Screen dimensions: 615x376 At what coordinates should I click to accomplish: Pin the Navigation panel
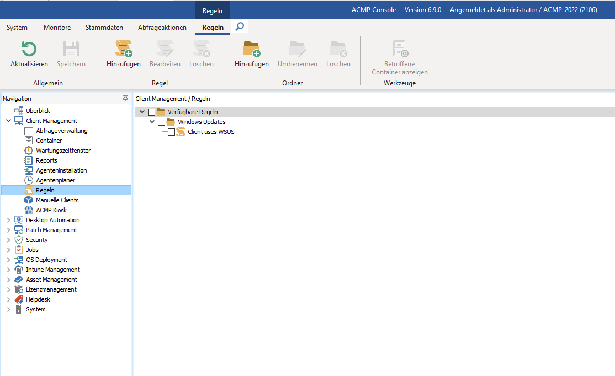[125, 99]
